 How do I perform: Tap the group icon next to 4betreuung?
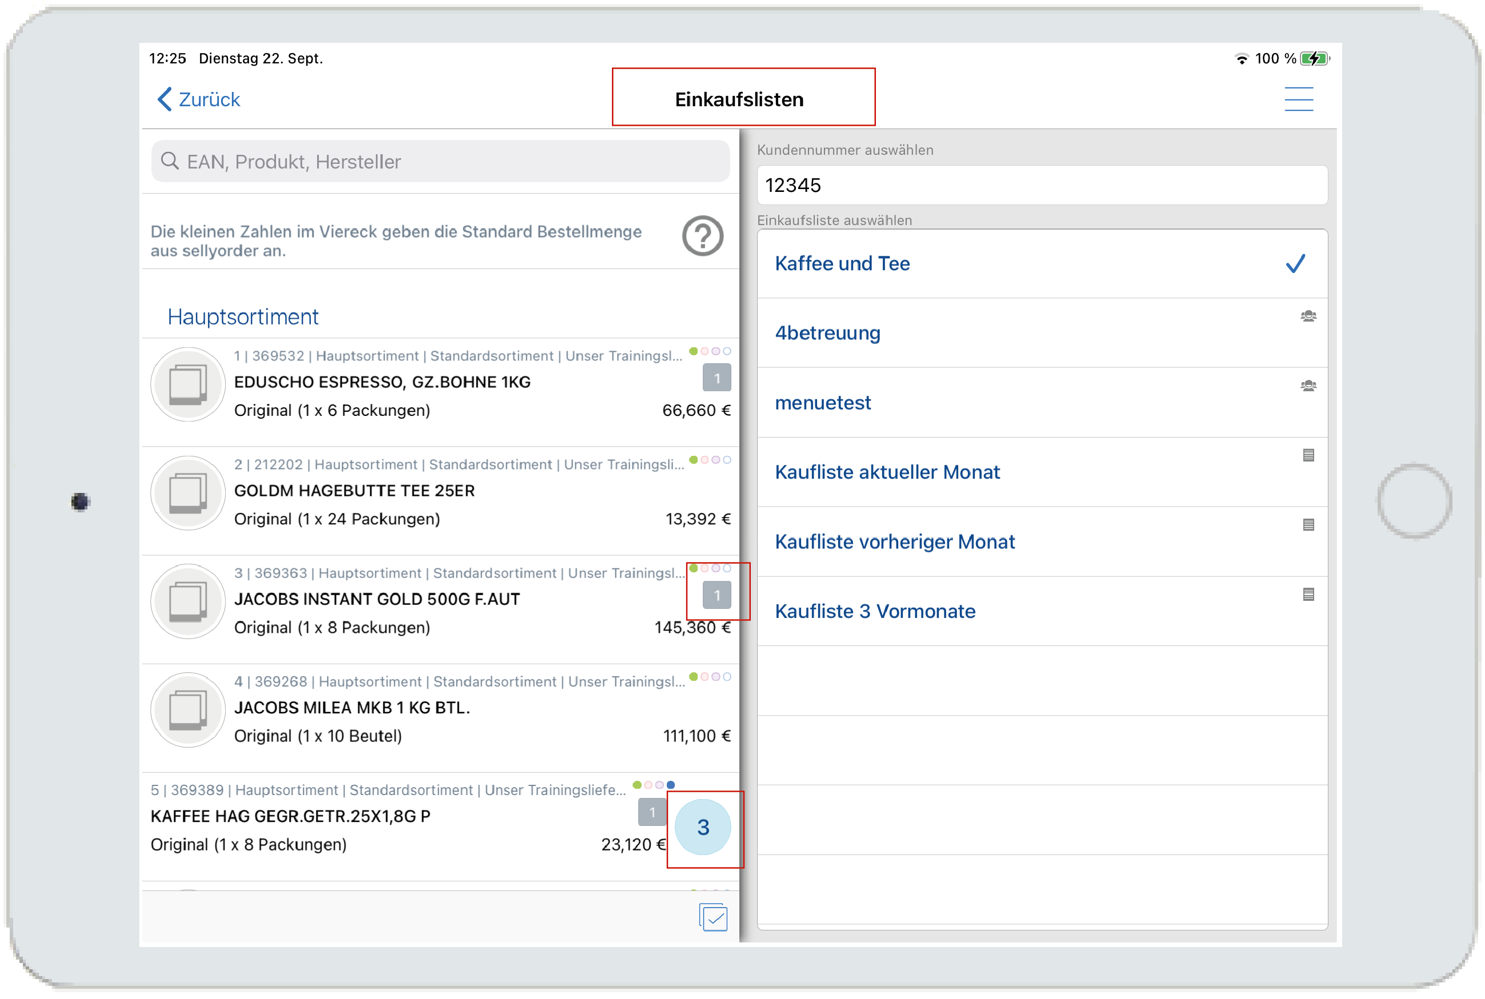[1308, 316]
